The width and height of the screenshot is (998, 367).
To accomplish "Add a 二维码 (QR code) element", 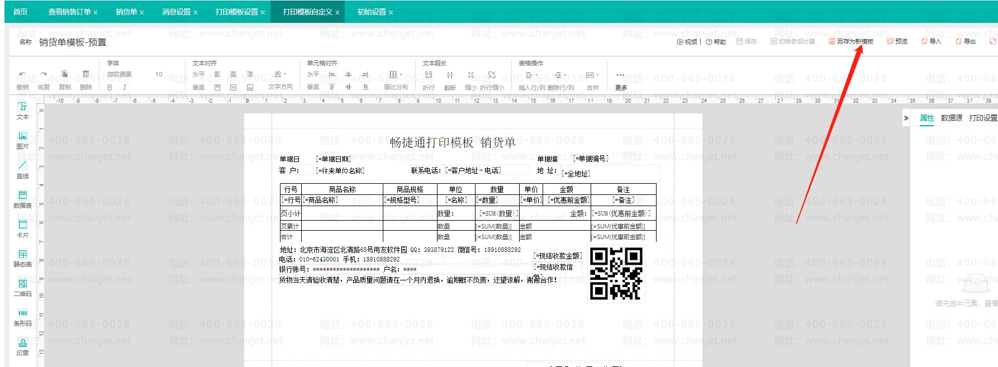I will click(22, 287).
